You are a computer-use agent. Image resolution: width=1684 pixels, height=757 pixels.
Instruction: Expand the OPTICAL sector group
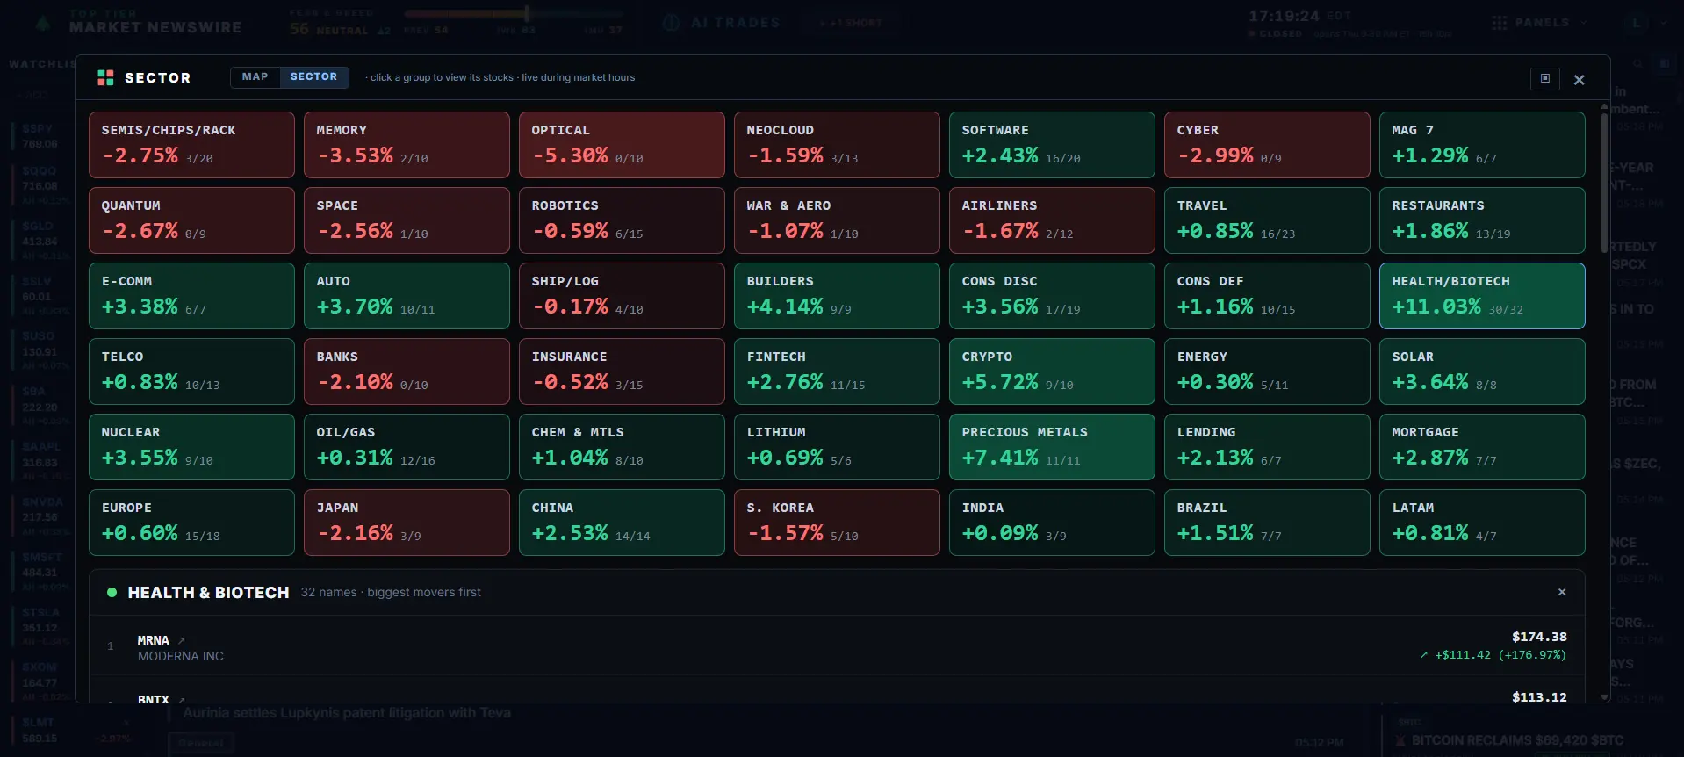point(622,145)
